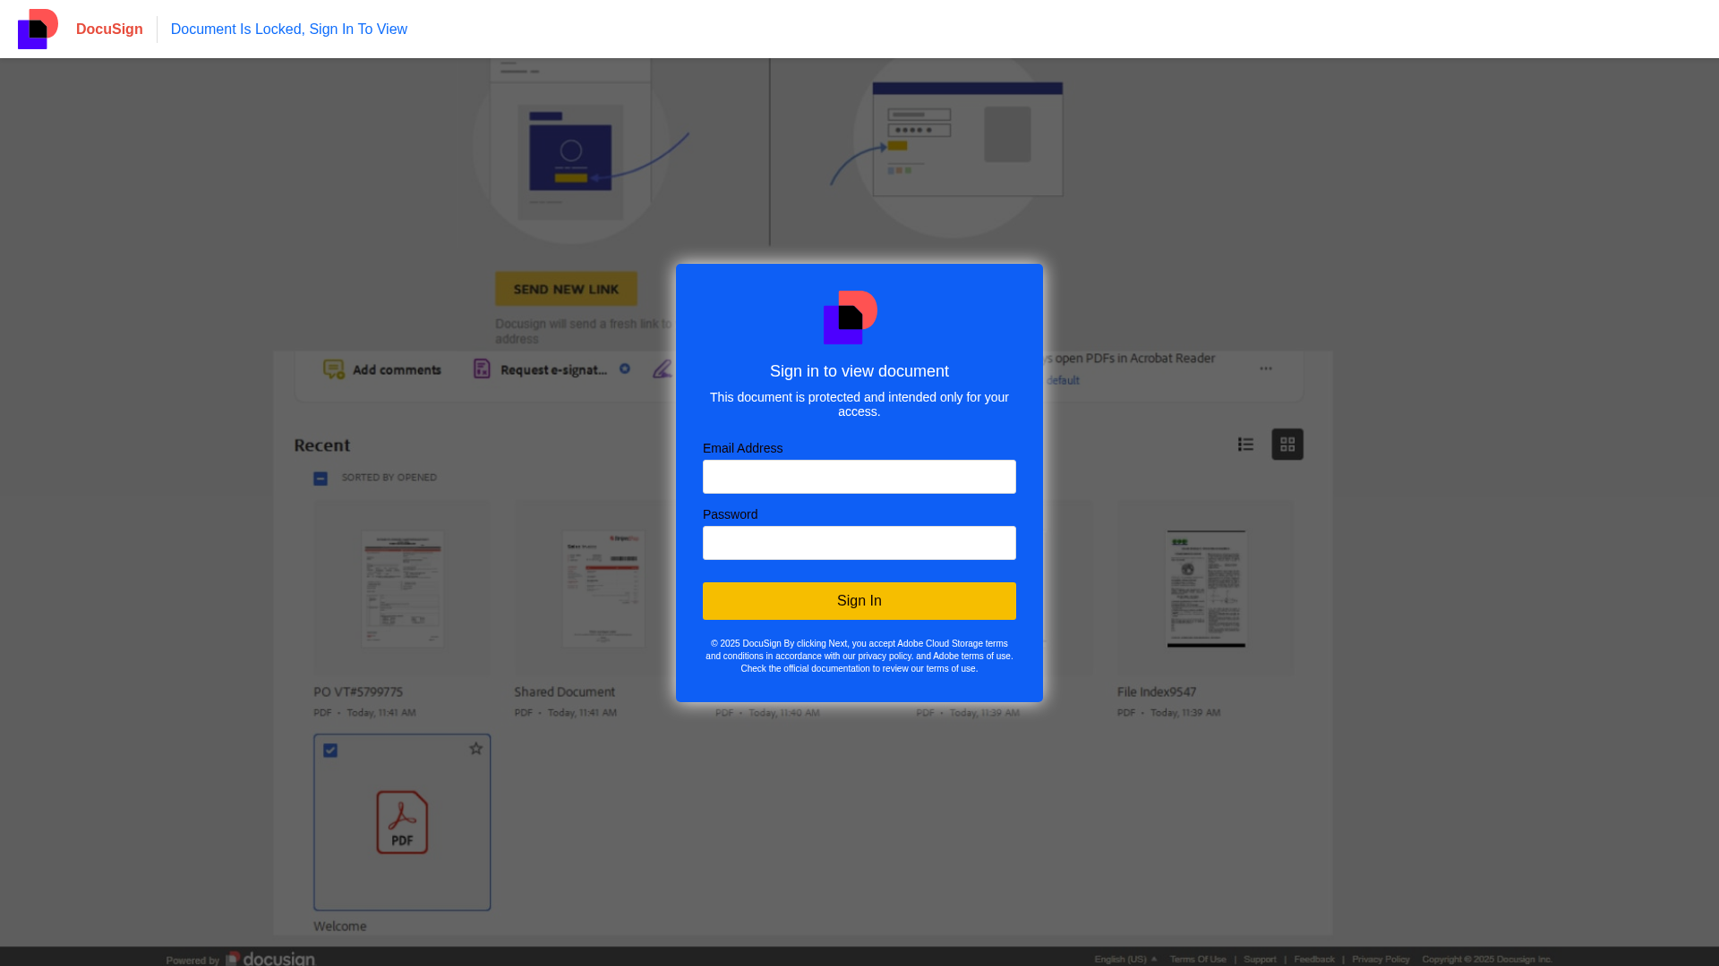
Task: Click the DocuSign logo inside sign-in dialog
Action: click(851, 318)
